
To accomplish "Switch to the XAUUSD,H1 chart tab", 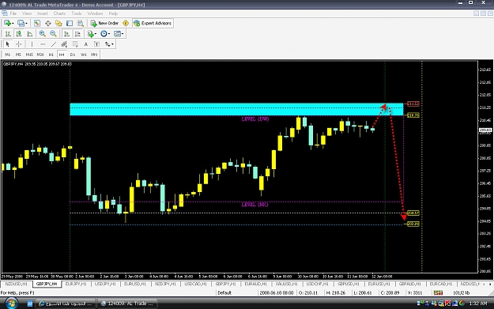I will pyautogui.click(x=286, y=285).
